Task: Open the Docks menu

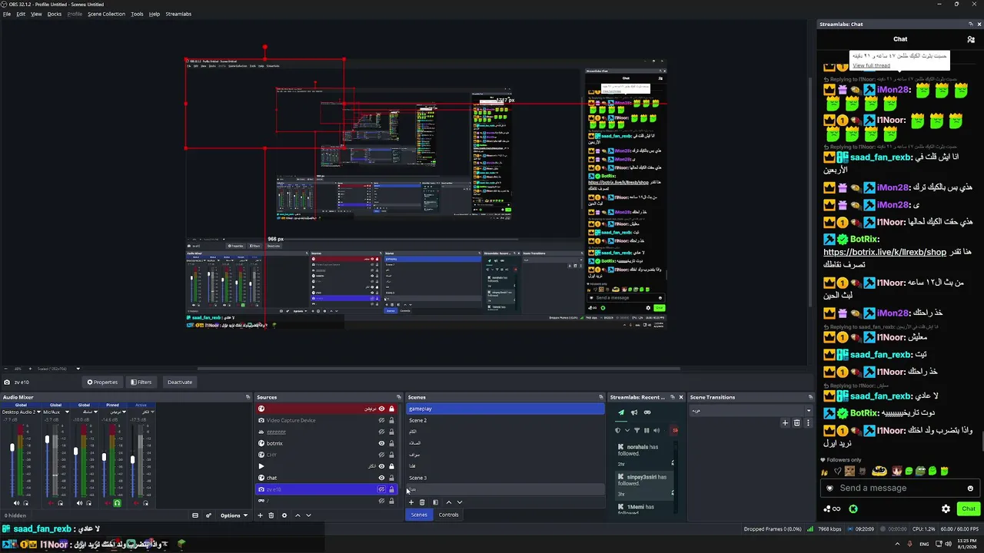Action: point(55,14)
